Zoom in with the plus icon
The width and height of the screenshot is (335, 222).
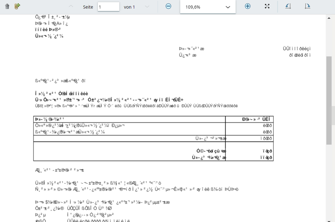(247, 6)
